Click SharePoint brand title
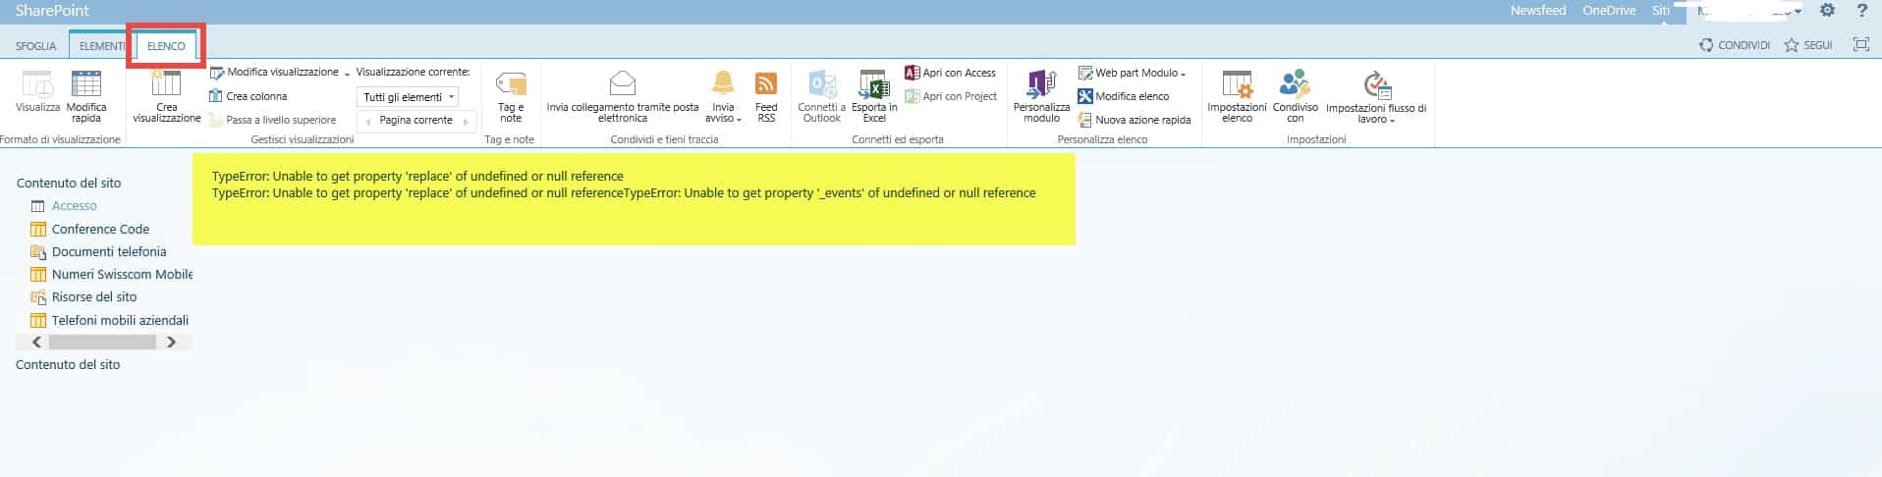The height and width of the screenshot is (477, 1882). (x=52, y=11)
